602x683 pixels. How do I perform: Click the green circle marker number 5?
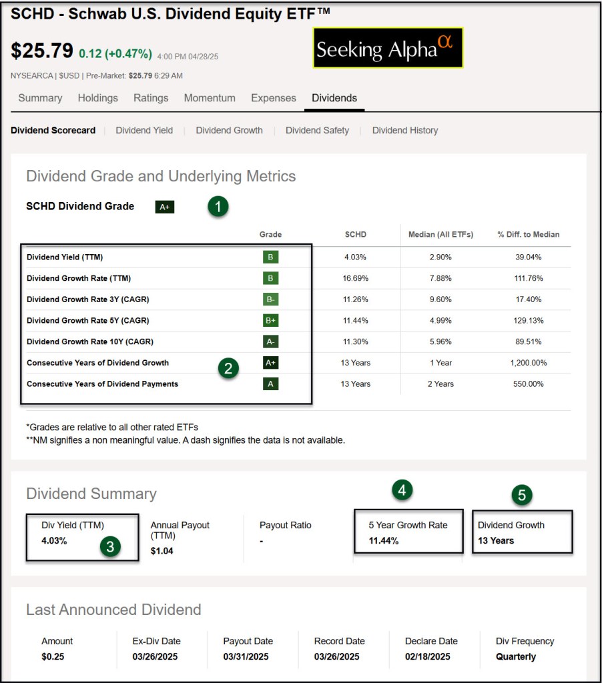[x=523, y=495]
